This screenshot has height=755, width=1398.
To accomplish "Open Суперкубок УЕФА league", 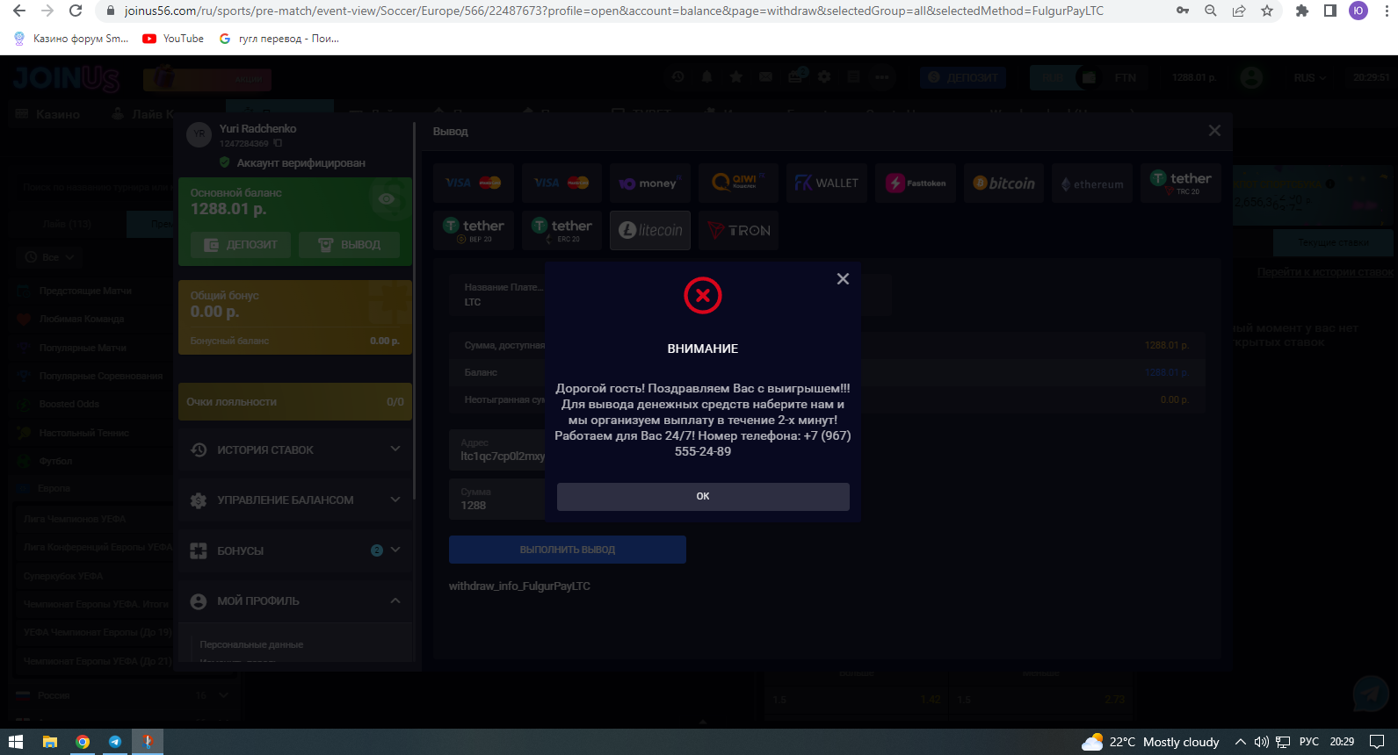I will [x=63, y=576].
